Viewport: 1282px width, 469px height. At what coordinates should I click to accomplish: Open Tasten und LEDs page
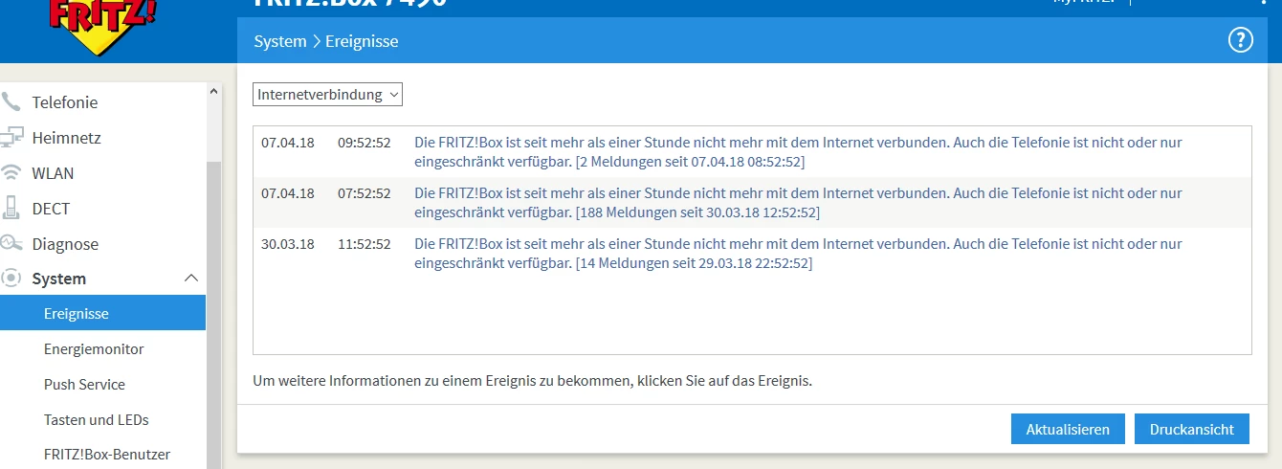[96, 420]
